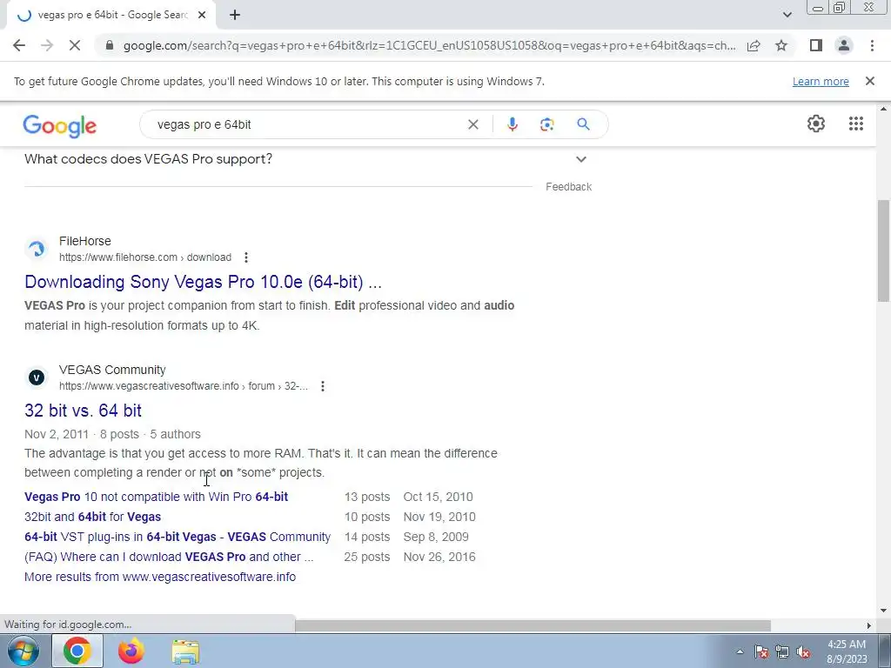The height and width of the screenshot is (668, 891).
Task: Click More results from vegascreativesoftware.info
Action: pos(160,577)
